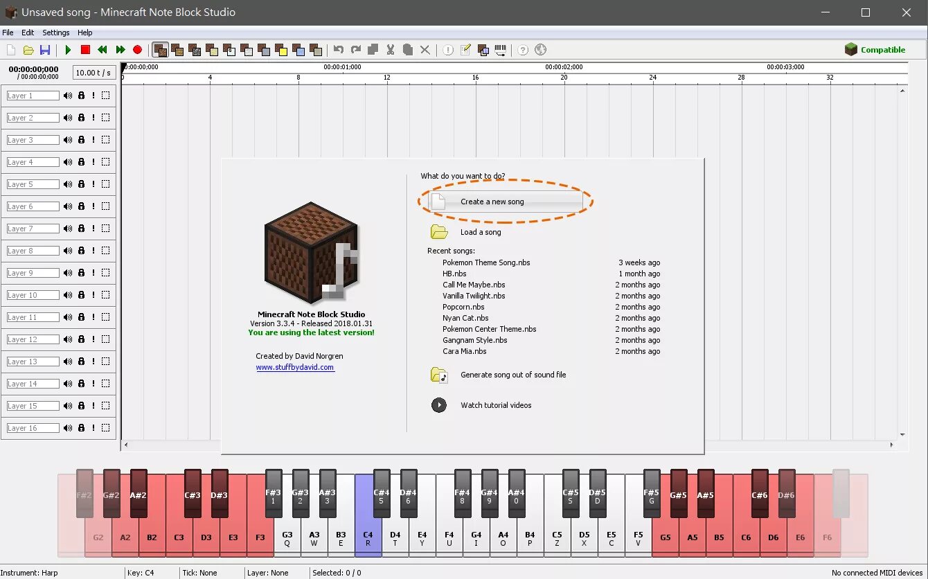Click the green fast-forward icon

point(121,50)
